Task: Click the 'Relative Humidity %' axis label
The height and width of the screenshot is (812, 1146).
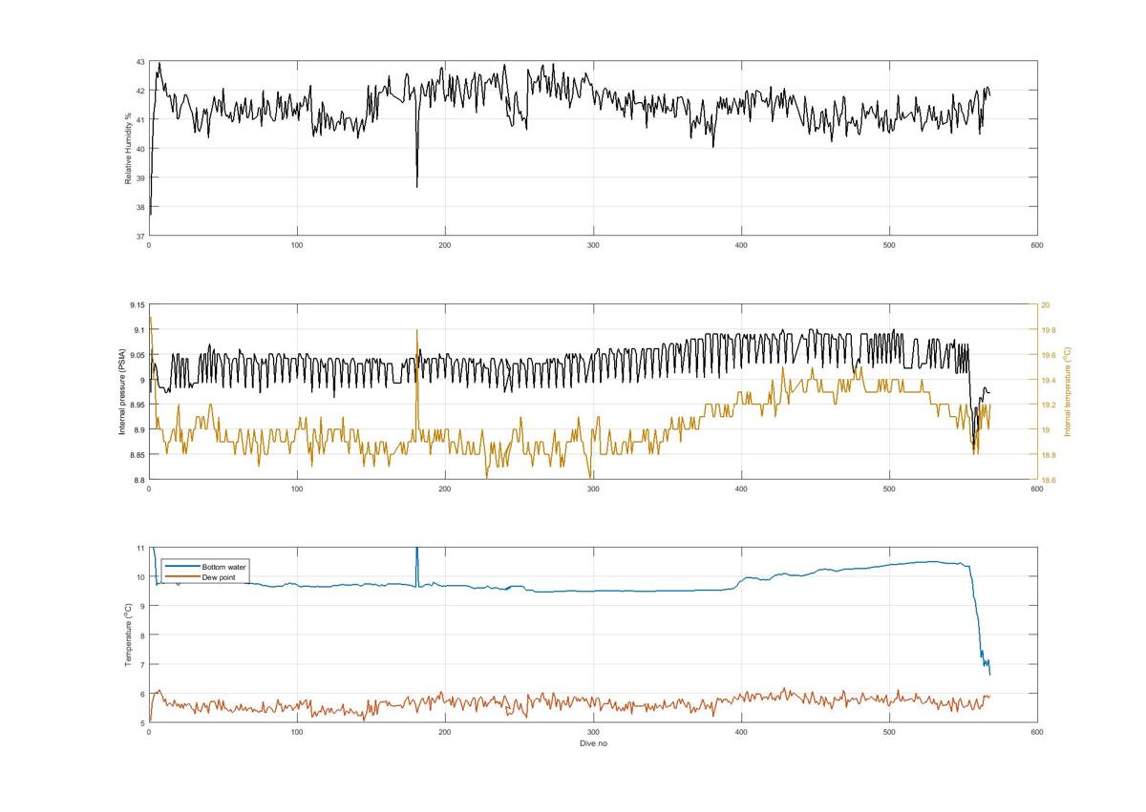Action: (x=127, y=149)
